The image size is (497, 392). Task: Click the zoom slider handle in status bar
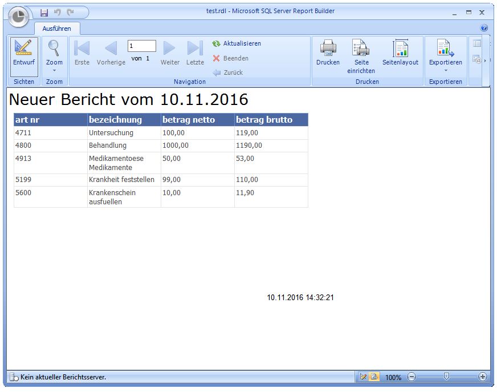pos(447,377)
